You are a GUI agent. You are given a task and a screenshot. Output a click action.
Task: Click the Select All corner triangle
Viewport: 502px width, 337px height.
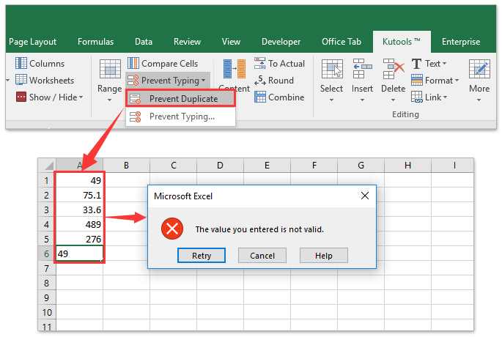[48, 166]
